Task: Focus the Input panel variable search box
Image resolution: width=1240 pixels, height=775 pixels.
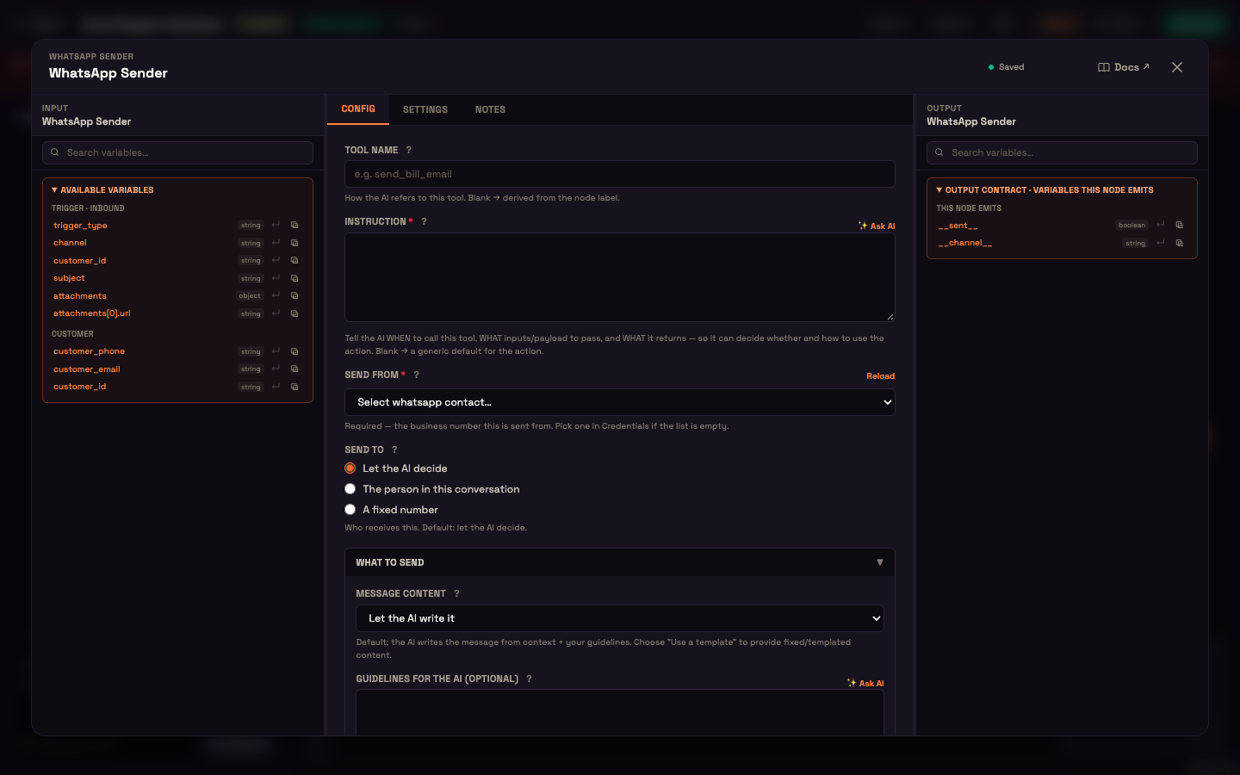Action: (177, 152)
